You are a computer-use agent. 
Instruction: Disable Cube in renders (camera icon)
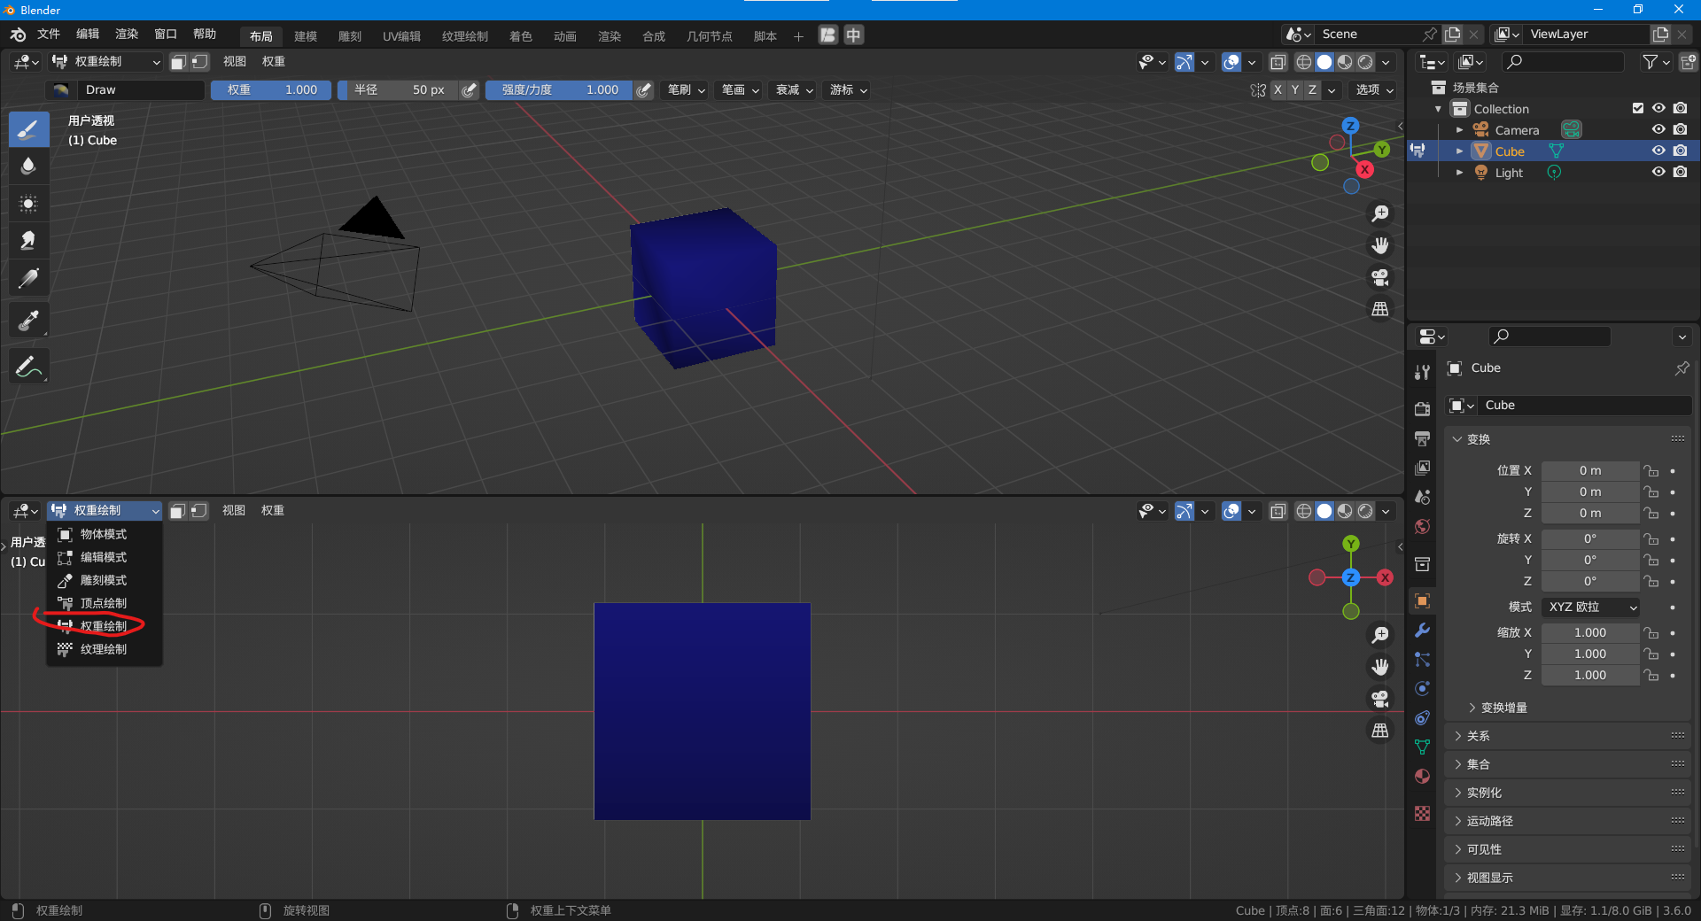click(x=1680, y=151)
